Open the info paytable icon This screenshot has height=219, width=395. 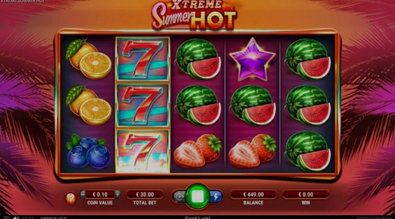click(71, 198)
